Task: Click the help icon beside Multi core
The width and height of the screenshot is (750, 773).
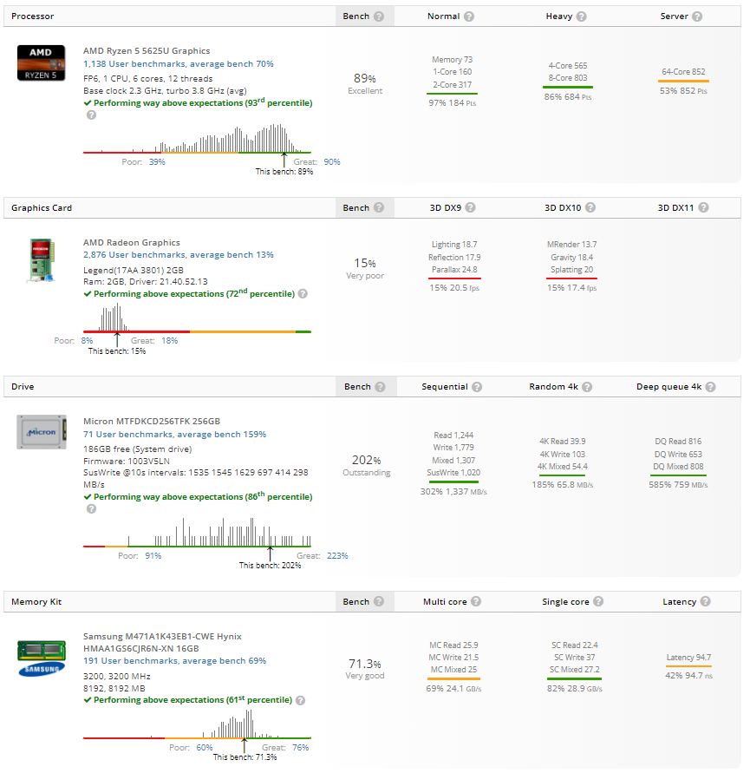Action: coord(475,601)
